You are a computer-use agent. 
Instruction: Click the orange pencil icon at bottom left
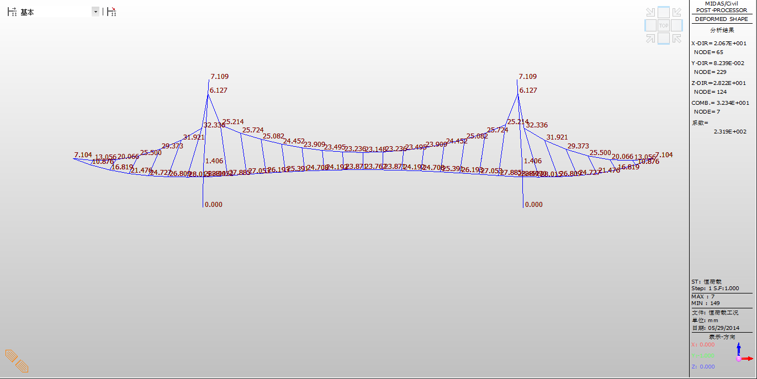tap(17, 360)
